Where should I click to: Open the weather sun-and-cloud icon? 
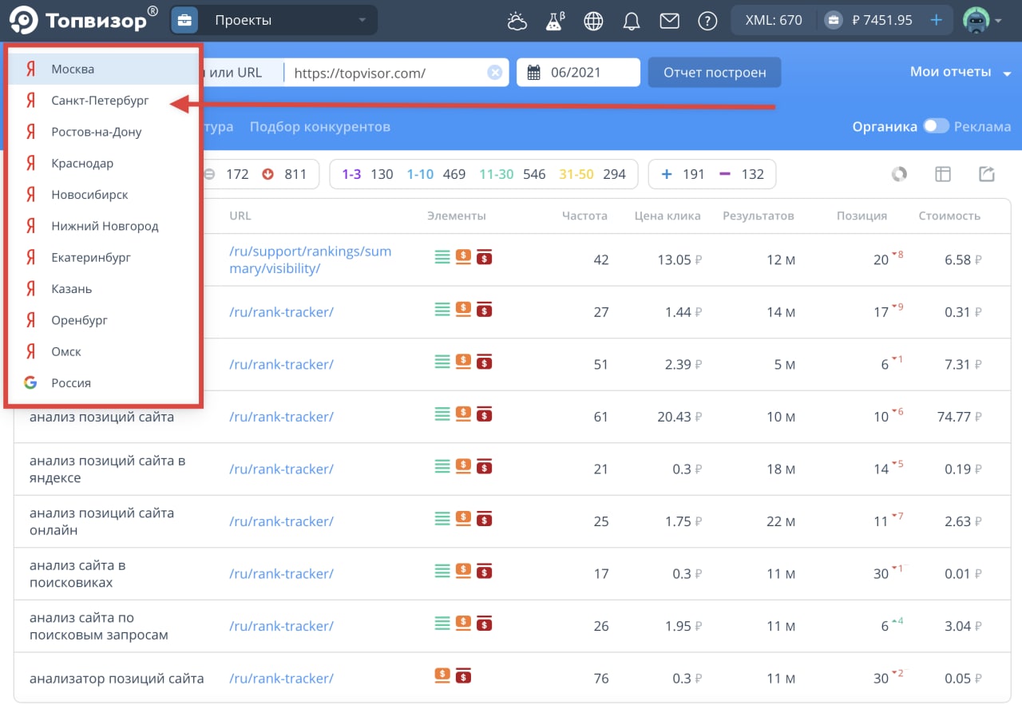(517, 21)
